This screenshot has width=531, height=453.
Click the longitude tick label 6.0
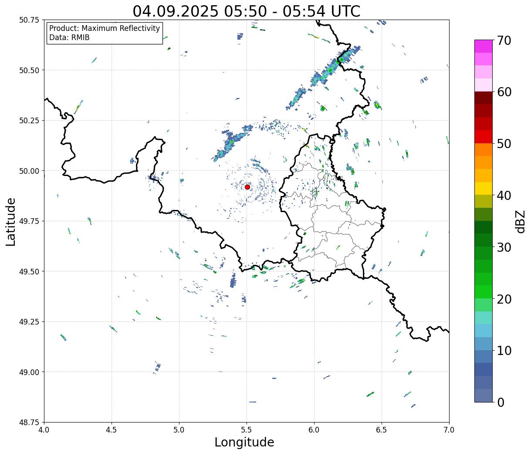coord(314,430)
